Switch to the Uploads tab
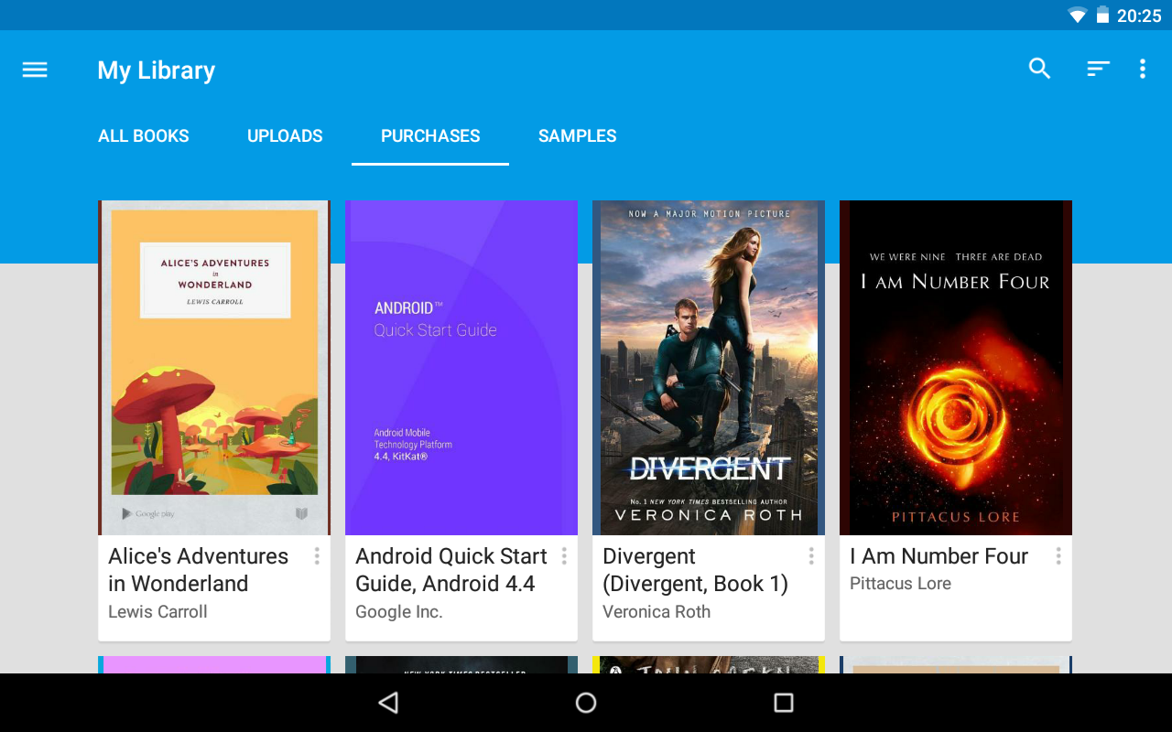The image size is (1172, 732). coord(285,136)
